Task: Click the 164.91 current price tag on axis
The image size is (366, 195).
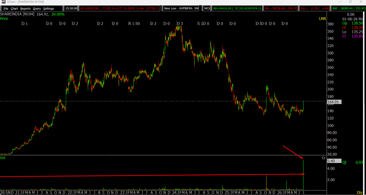Action: [334, 102]
